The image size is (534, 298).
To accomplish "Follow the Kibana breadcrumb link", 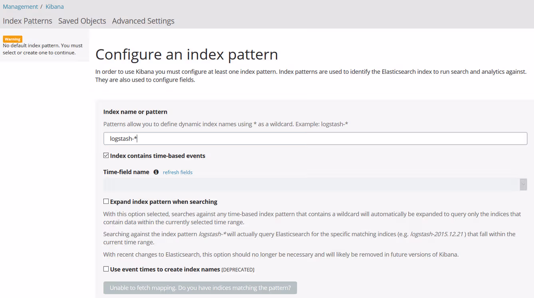I will (54, 6).
